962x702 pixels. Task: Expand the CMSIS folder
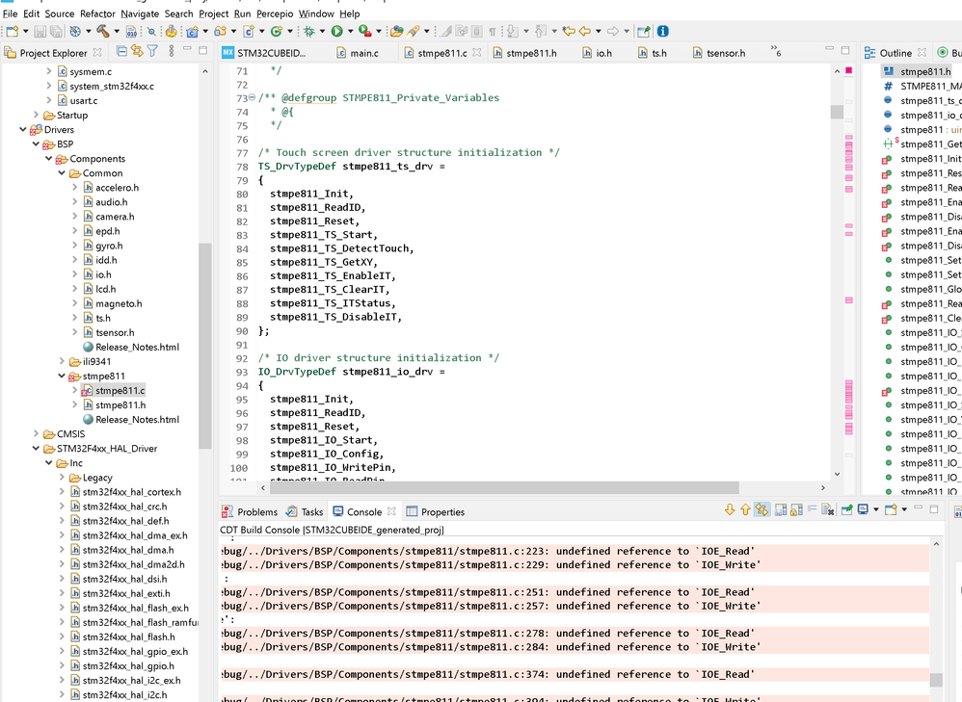(37, 434)
